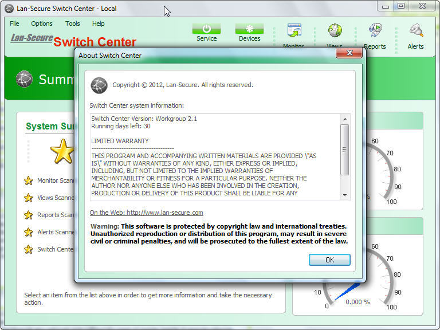Viewport: 440px width, 330px height.
Task: Open the Alerts horn icon
Action: pyautogui.click(x=416, y=30)
